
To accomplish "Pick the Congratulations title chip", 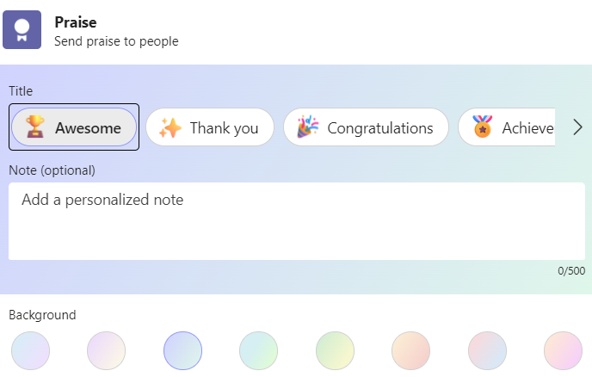I will (x=366, y=127).
